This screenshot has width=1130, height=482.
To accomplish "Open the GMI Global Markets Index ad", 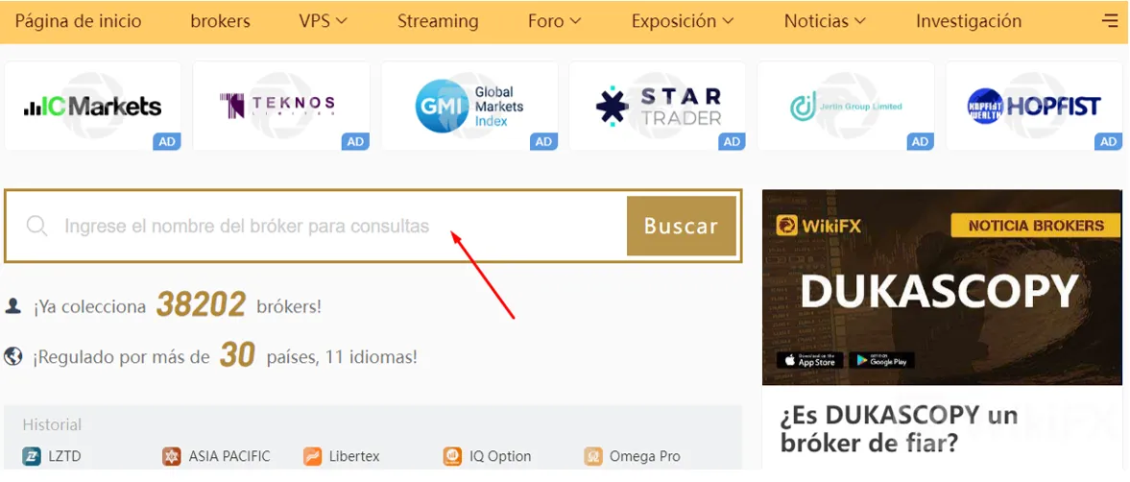I will pos(469,106).
